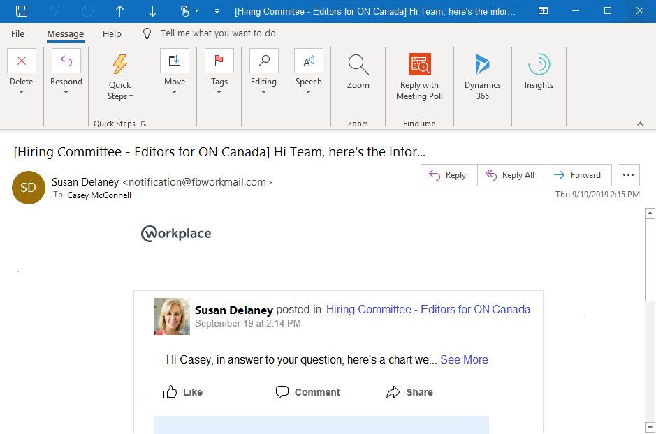Open the File menu tab
Screen dimensions: 656x434
point(17,33)
